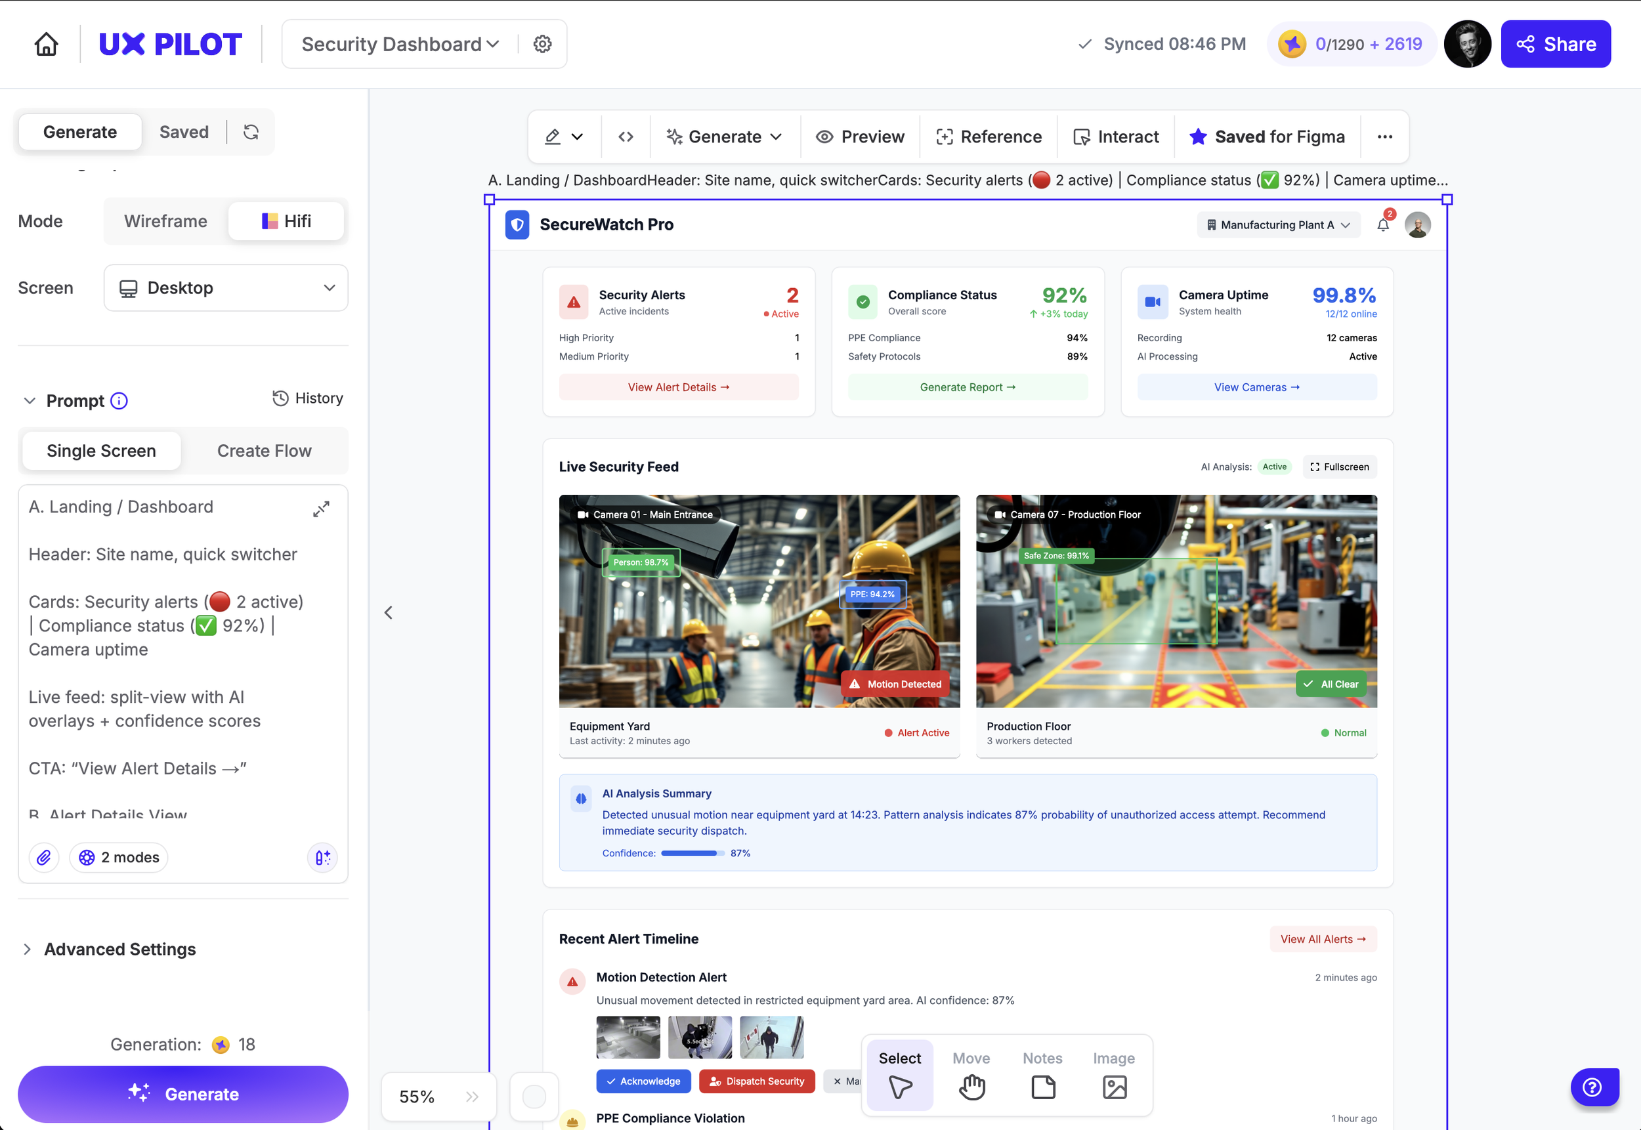Select the Notes tool

coord(1042,1074)
